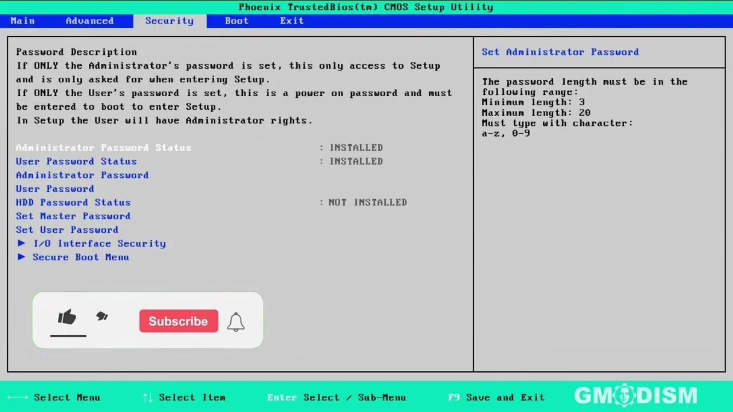Click the thumbs down dislike icon
The width and height of the screenshot is (733, 412).
102,316
